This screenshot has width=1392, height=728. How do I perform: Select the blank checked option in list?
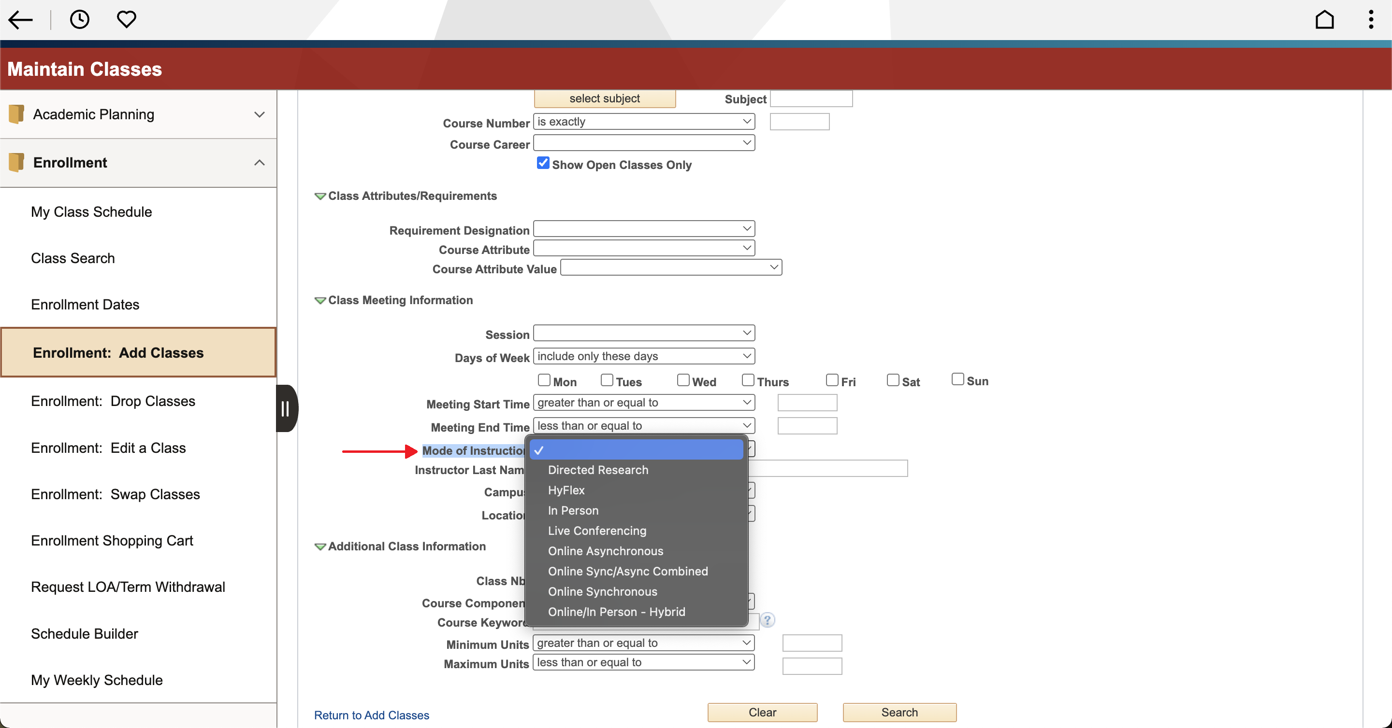click(637, 449)
